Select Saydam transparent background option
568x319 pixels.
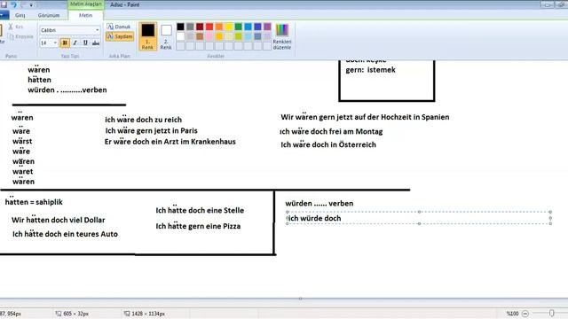tap(120, 36)
